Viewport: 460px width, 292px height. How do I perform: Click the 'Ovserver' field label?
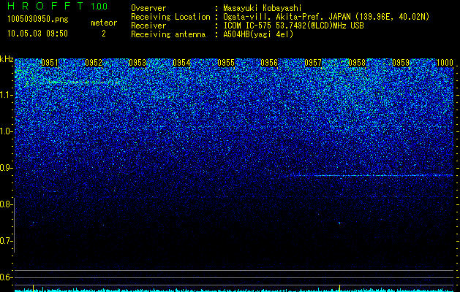click(x=148, y=8)
